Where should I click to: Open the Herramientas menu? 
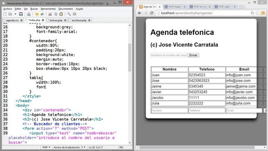48,9
